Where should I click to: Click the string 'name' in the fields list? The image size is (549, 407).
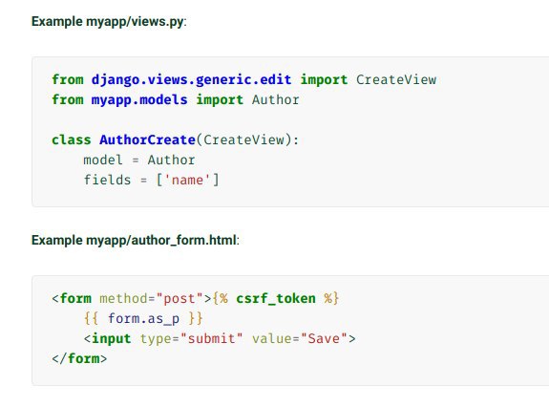[187, 180]
